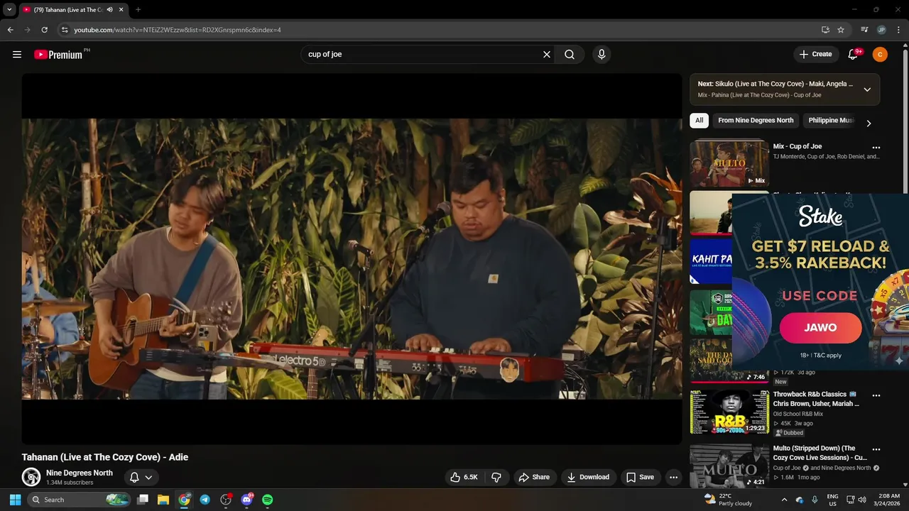Click JAWO button in Stake ad
909x511 pixels.
click(820, 328)
